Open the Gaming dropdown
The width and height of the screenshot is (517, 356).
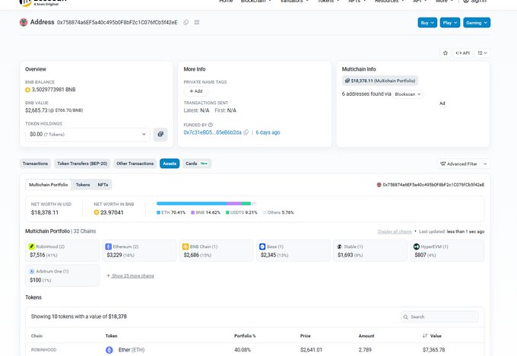(477, 23)
